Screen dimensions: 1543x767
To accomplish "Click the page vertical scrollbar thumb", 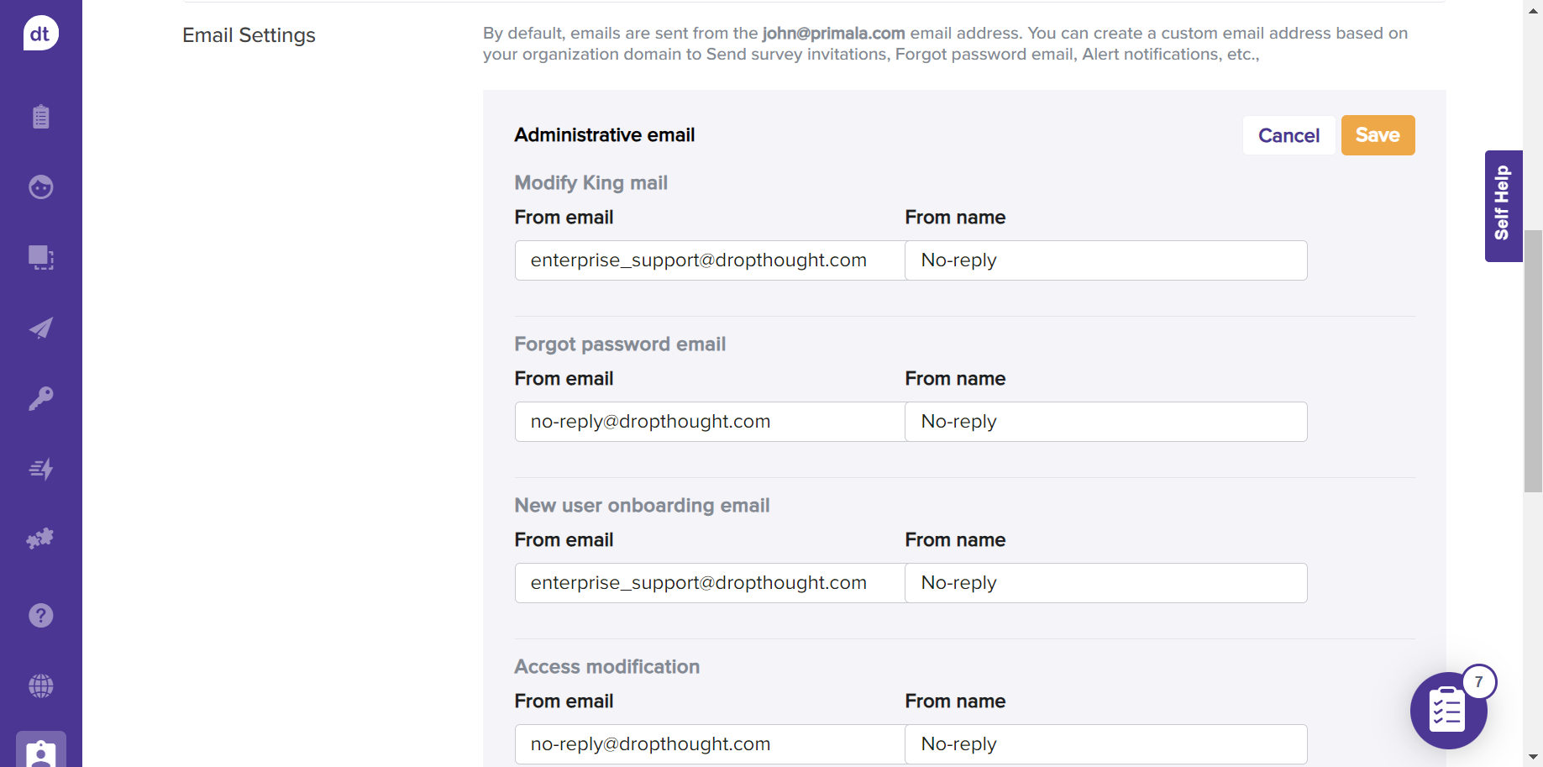I will (1533, 361).
